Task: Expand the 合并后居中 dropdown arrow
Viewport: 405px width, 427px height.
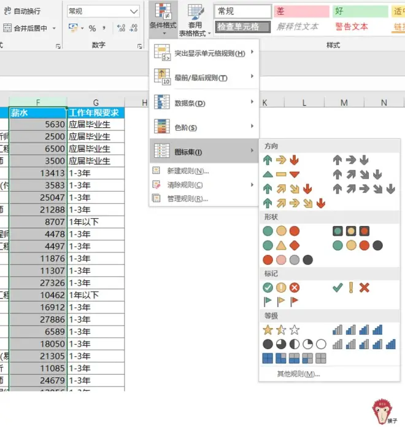Action: tap(54, 28)
